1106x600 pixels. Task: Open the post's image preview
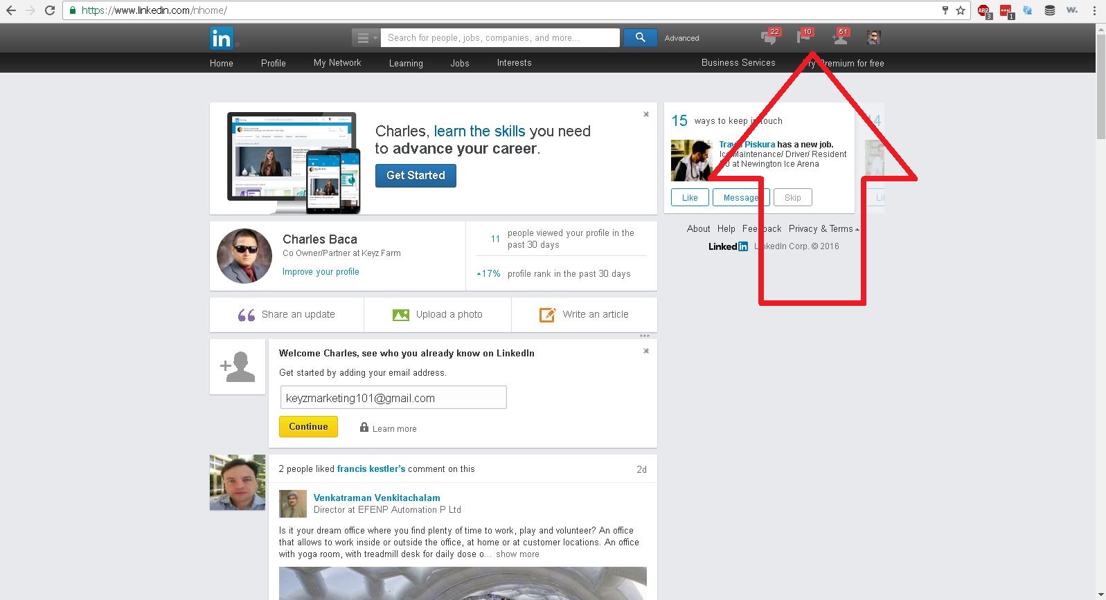pyautogui.click(x=463, y=583)
